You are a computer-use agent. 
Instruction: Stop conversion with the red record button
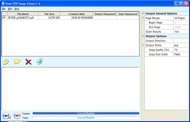click(17, 116)
